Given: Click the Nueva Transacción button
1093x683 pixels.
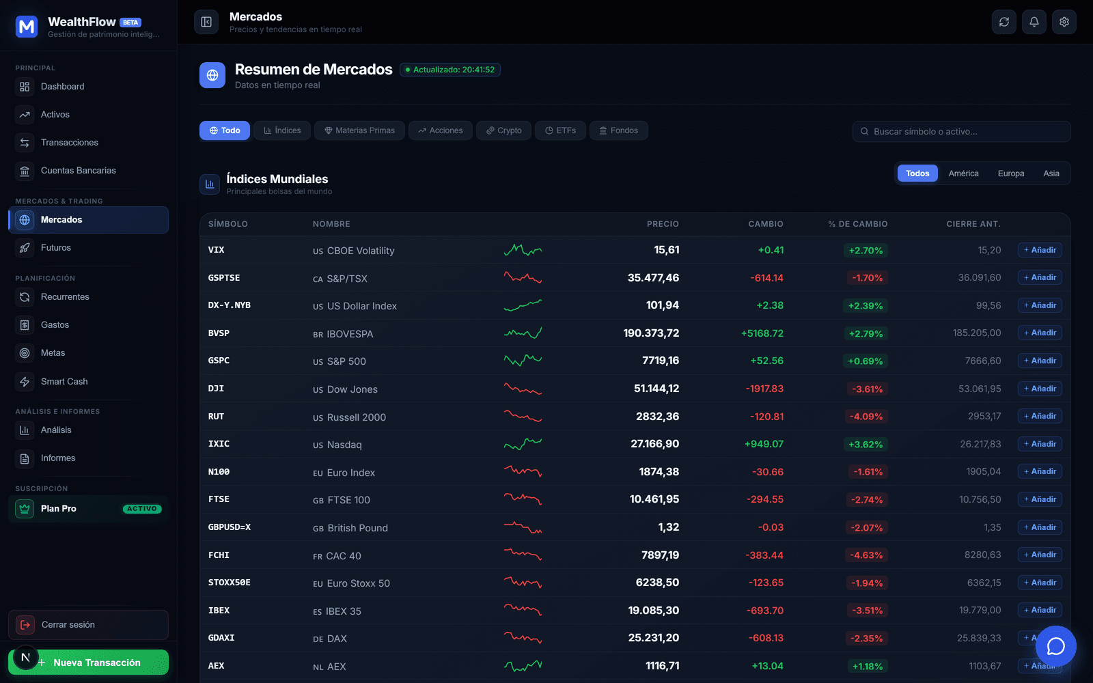Looking at the screenshot, I should 89,663.
